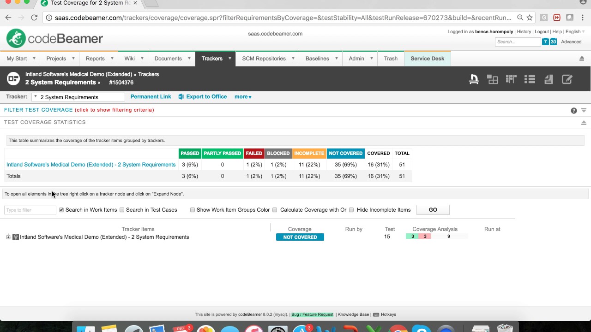591x332 pixels.
Task: Open the History link
Action: click(524, 32)
